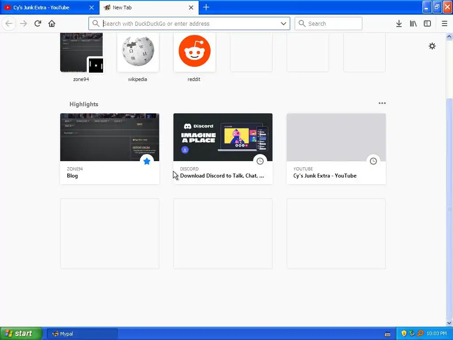
Task: Open Cy's Junk Extra - YouTube highlight
Action: (x=336, y=149)
